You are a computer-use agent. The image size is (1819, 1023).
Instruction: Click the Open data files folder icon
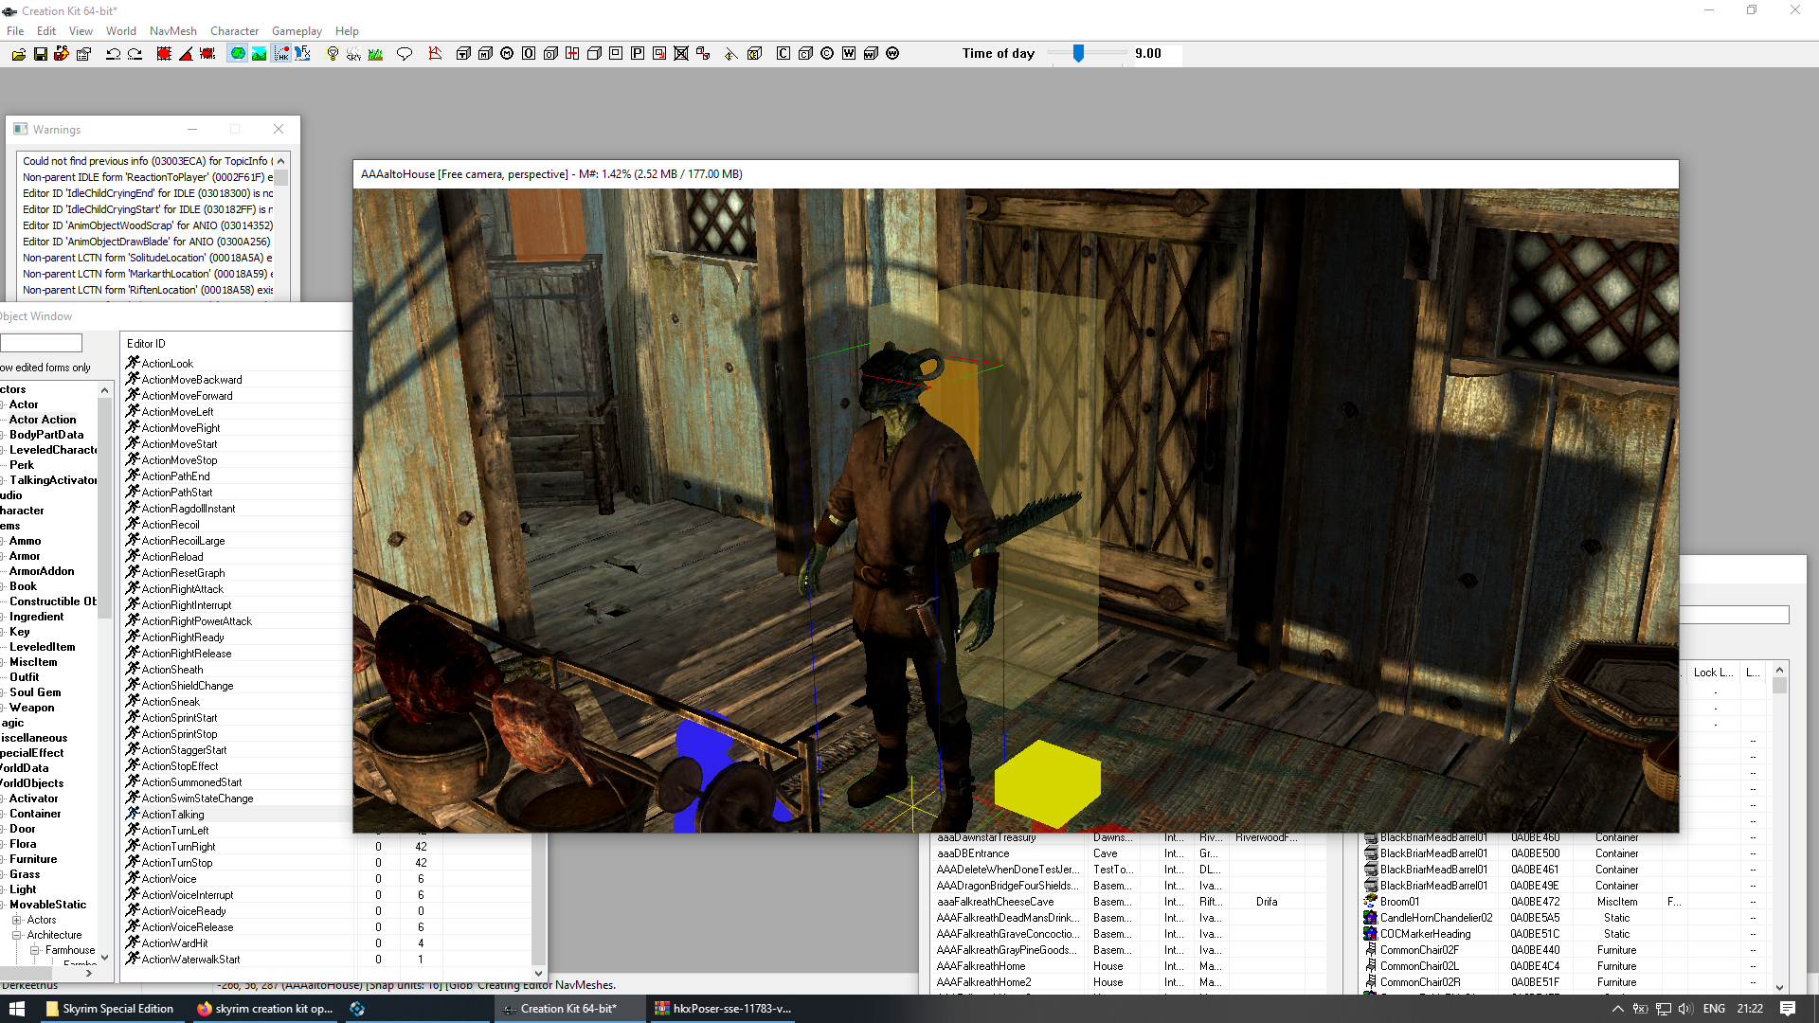click(19, 54)
